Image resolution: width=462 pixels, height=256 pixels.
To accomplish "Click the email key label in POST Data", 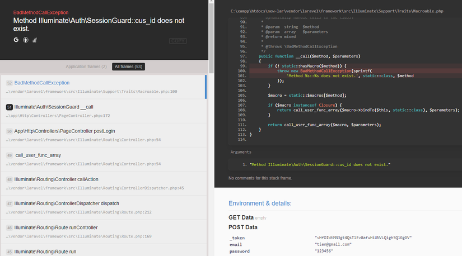I will tap(236, 244).
